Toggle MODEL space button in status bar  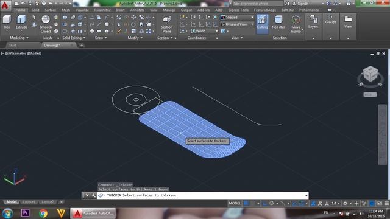point(235,203)
